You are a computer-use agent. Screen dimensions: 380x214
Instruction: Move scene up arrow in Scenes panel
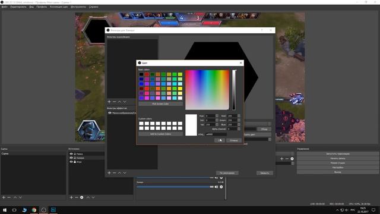click(x=15, y=197)
